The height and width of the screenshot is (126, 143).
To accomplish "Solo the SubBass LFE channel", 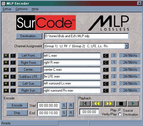I will (x=13, y=76).
